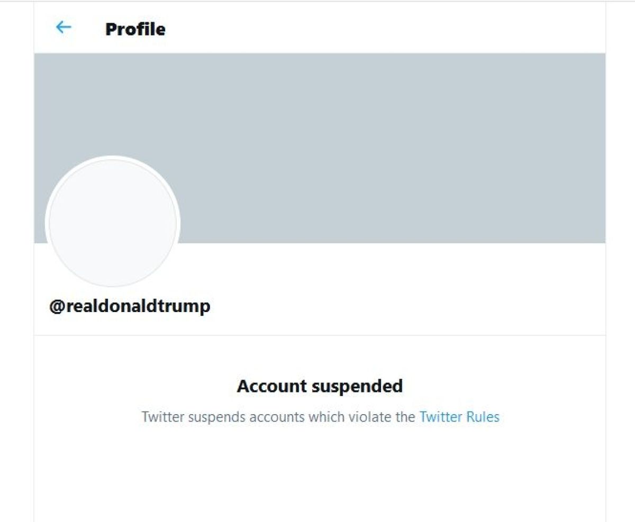Click the word "the" before Twitter Rules

pos(404,417)
